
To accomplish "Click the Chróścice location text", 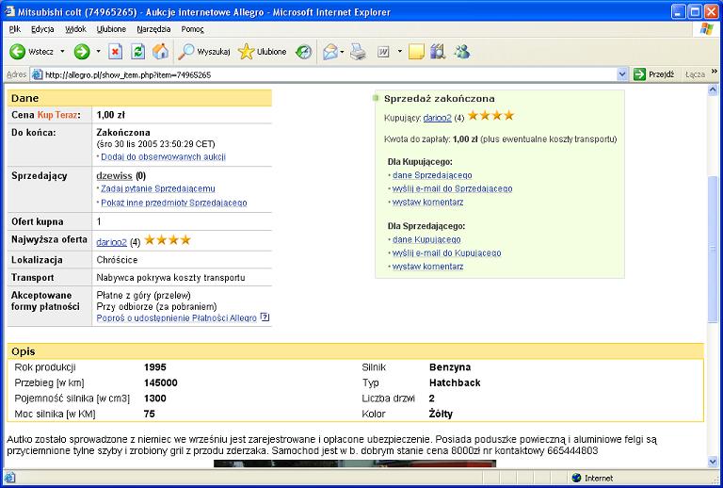I will tap(117, 260).
